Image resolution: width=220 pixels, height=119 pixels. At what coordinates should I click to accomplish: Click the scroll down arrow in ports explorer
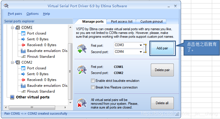point(70,103)
